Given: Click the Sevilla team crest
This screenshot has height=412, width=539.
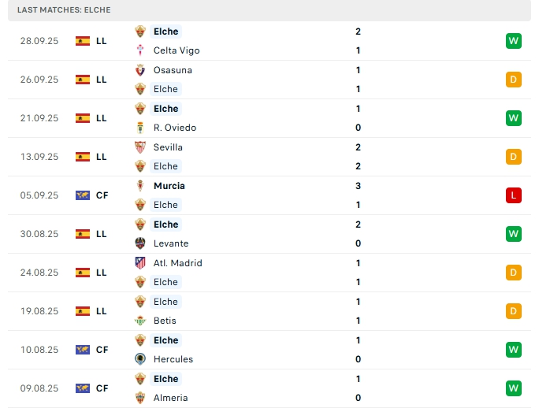Looking at the screenshot, I should pyautogui.click(x=141, y=147).
